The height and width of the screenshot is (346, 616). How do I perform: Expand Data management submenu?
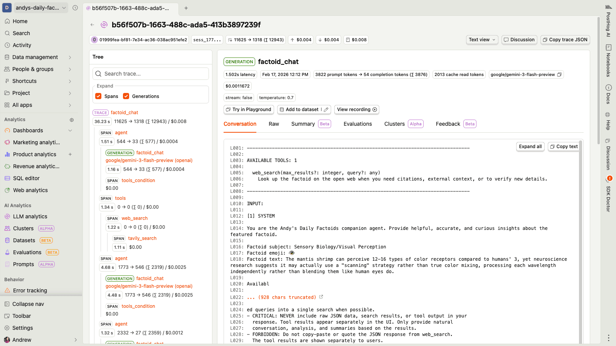click(x=70, y=57)
